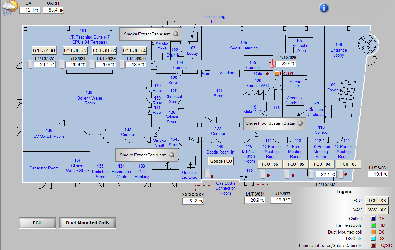This screenshot has width=395, height=250.
Task: Open FCU - 05 meeting room unit
Action: point(296,164)
